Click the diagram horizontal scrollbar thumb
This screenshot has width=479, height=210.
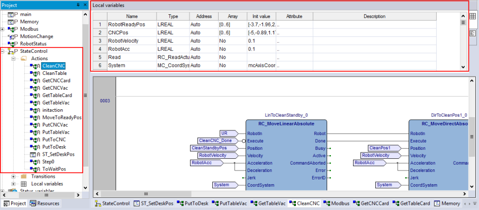click(146, 194)
